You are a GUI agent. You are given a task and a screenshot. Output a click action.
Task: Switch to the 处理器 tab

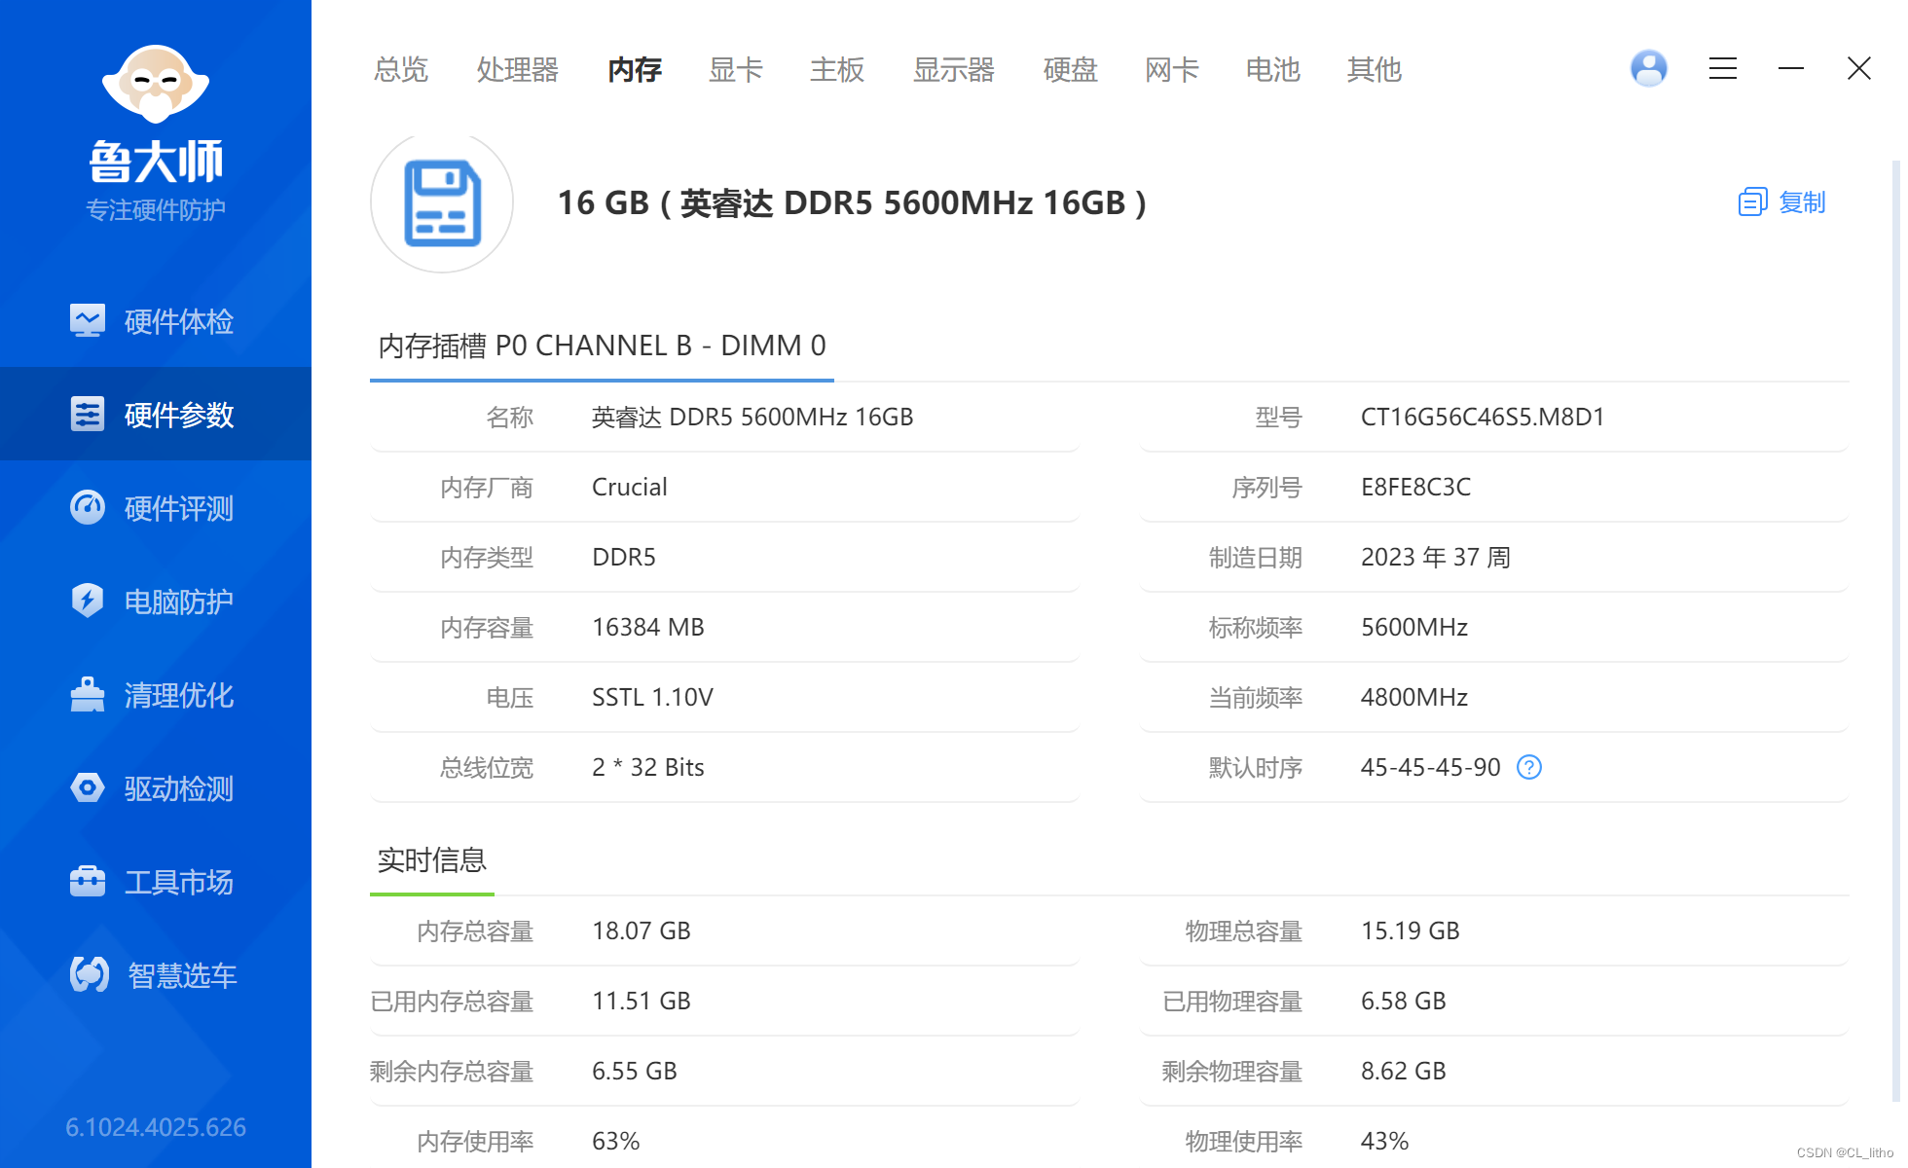coord(517,70)
